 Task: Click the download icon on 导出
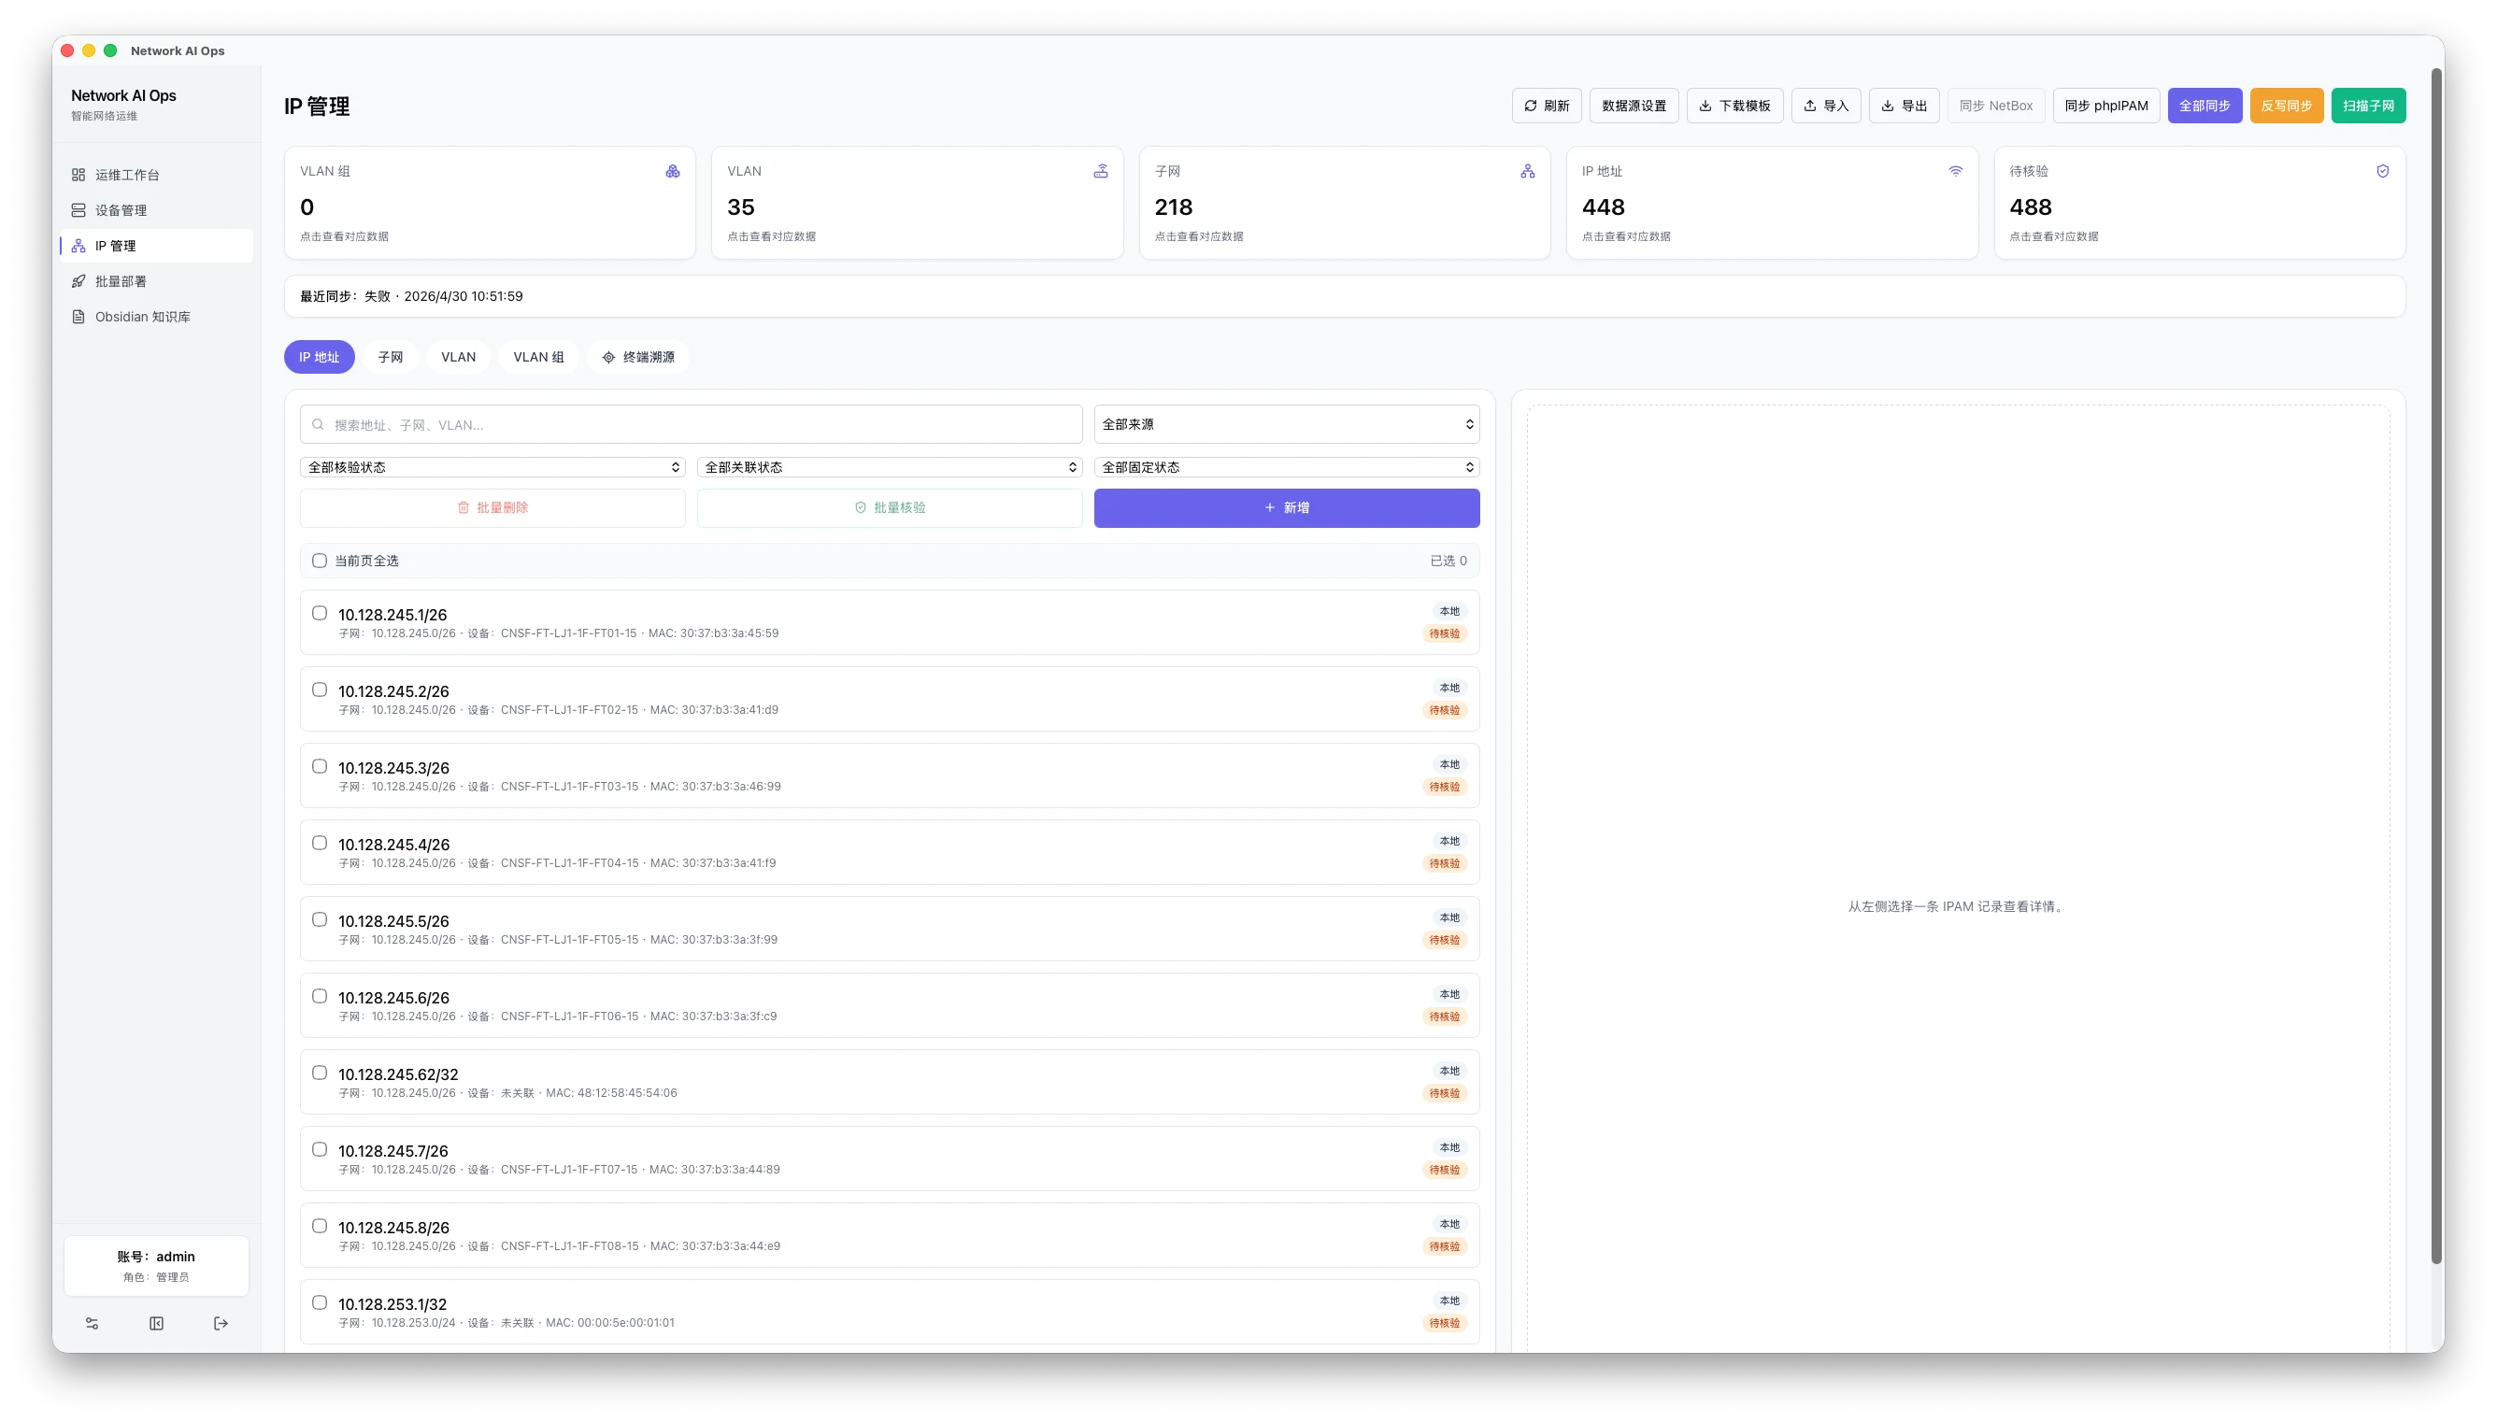click(1888, 106)
